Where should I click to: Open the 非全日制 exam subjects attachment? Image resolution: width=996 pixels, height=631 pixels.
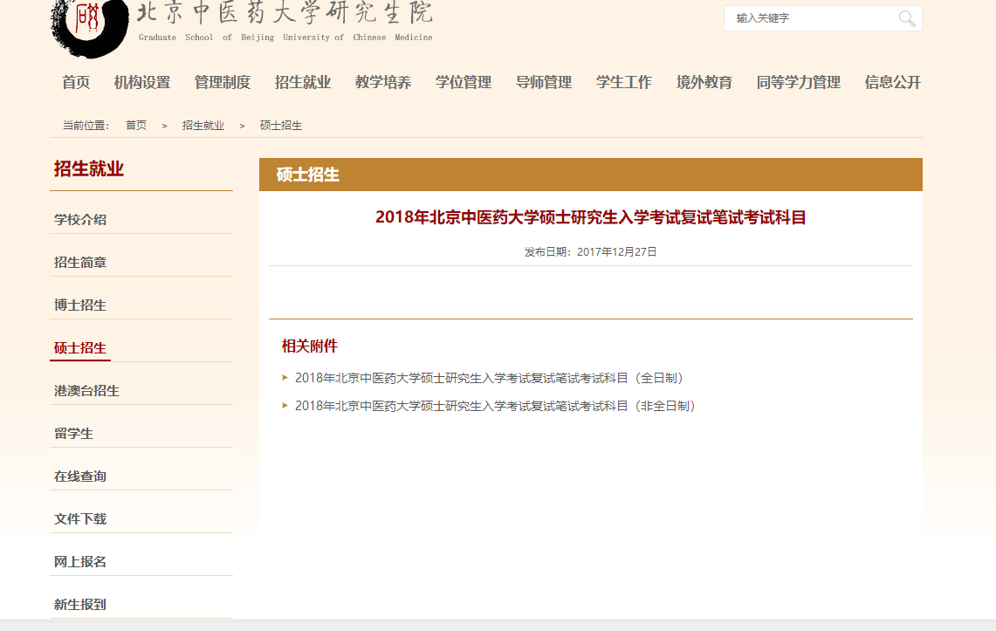497,406
